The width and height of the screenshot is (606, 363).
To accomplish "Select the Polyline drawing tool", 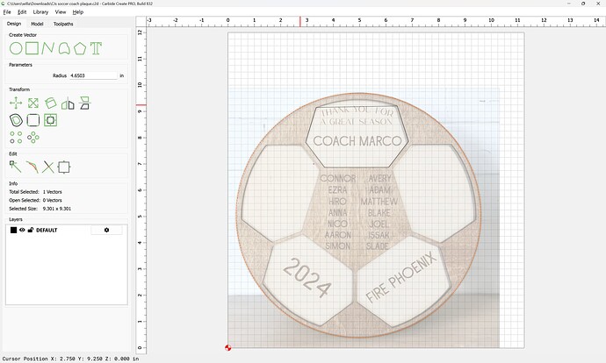I will click(48, 48).
